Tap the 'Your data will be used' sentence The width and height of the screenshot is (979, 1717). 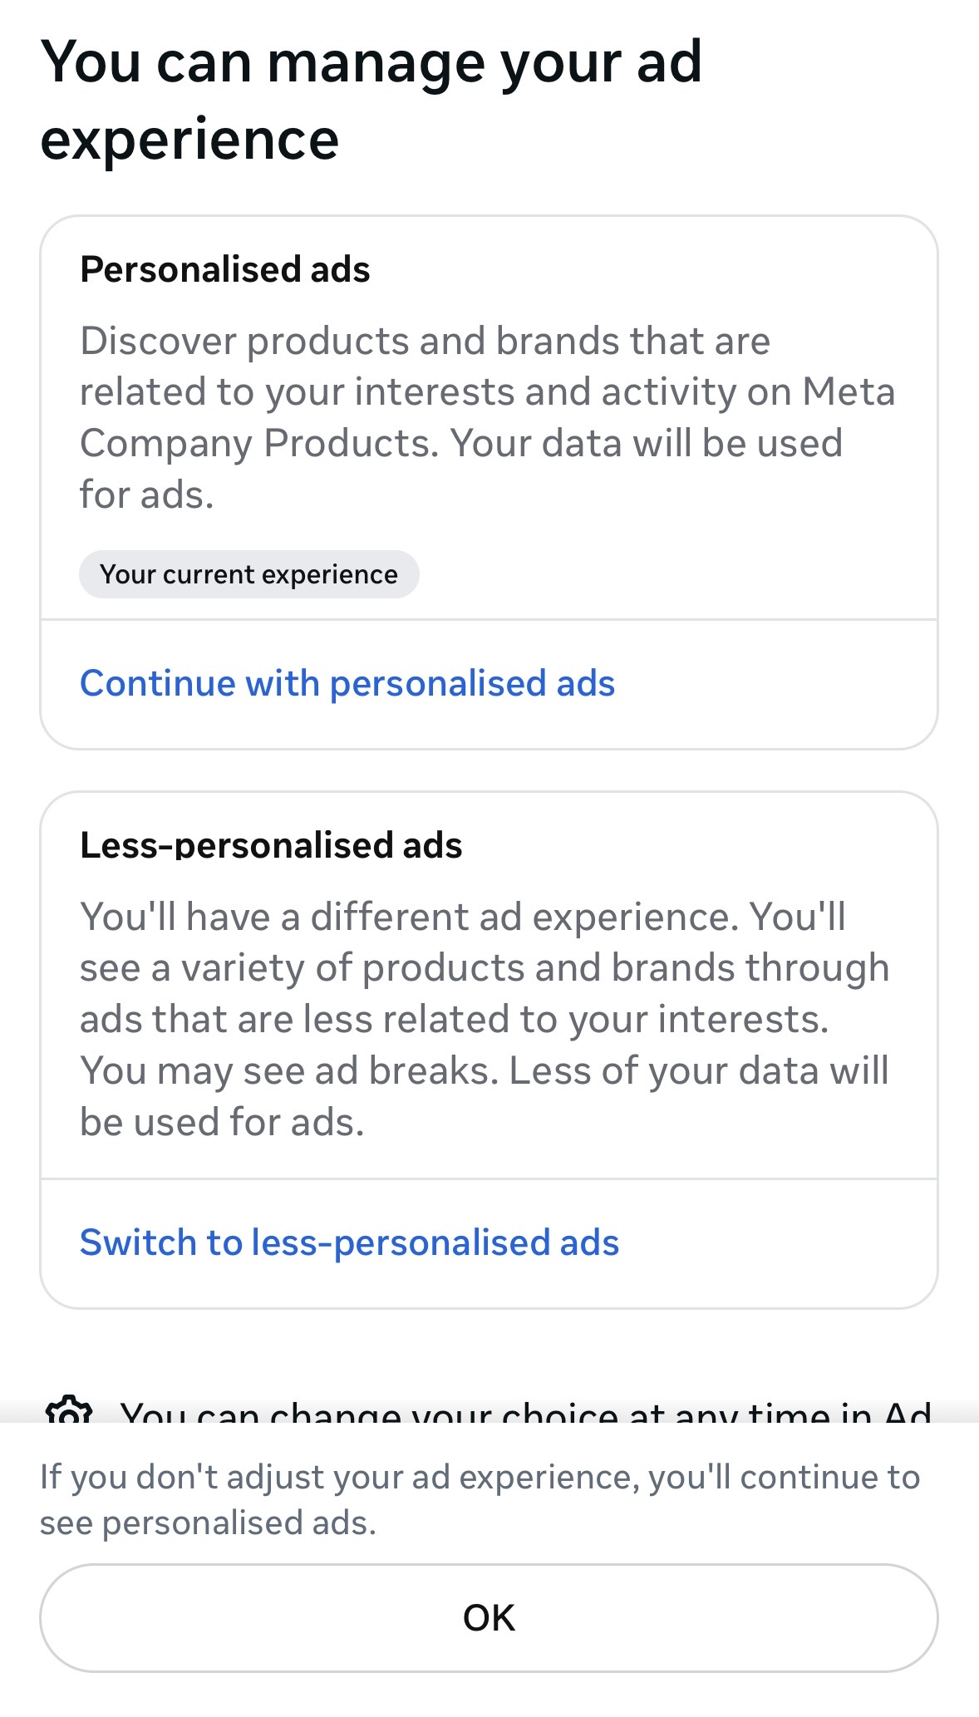647,443
